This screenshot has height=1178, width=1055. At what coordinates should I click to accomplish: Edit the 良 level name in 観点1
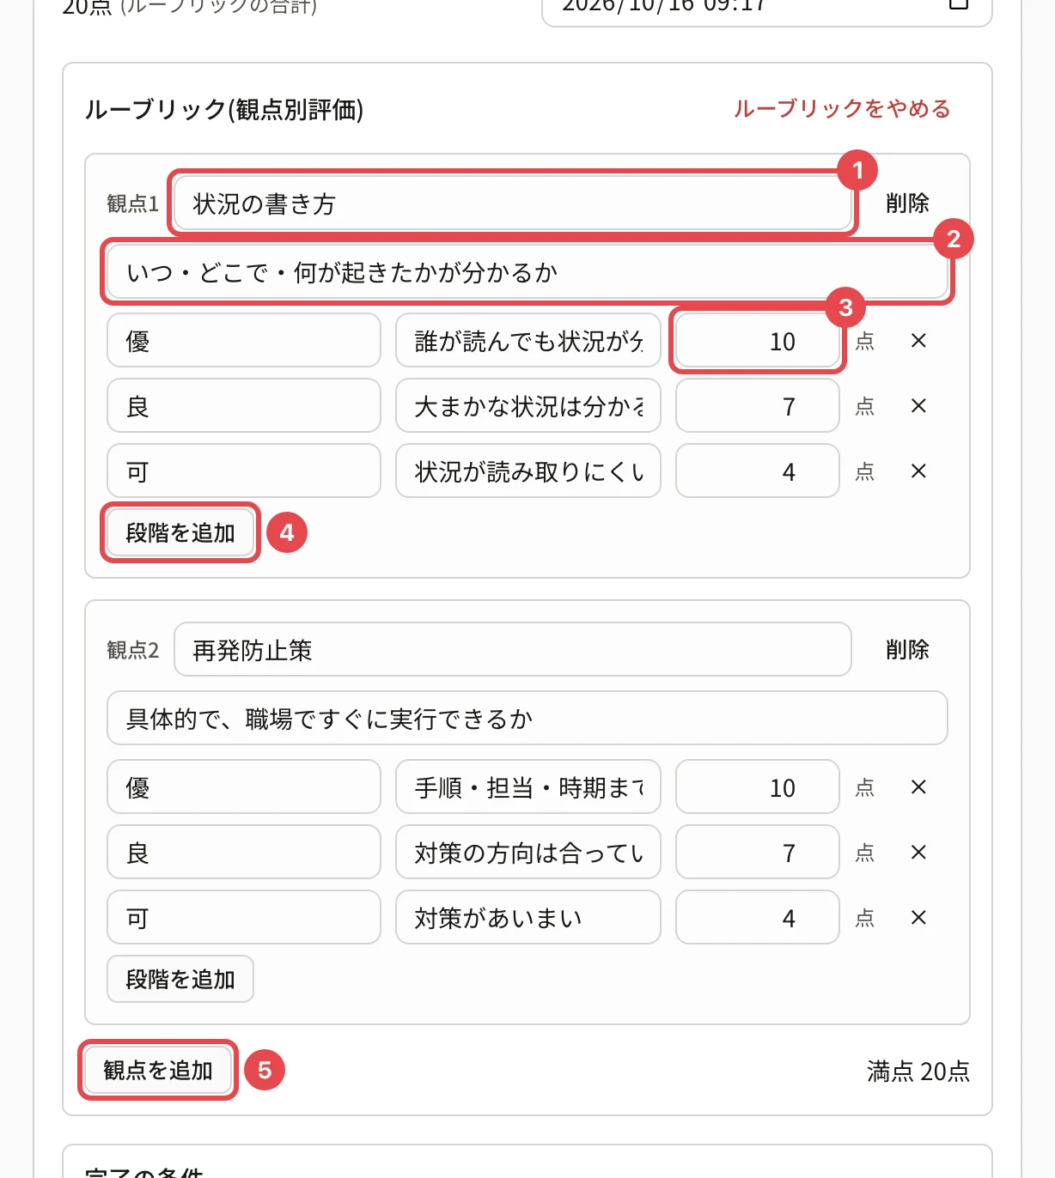[244, 406]
